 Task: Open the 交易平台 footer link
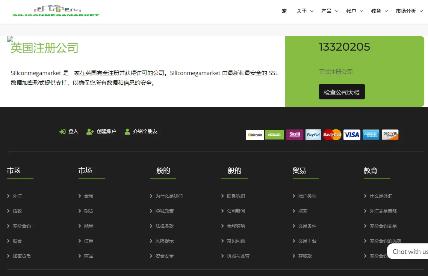pyautogui.click(x=307, y=241)
